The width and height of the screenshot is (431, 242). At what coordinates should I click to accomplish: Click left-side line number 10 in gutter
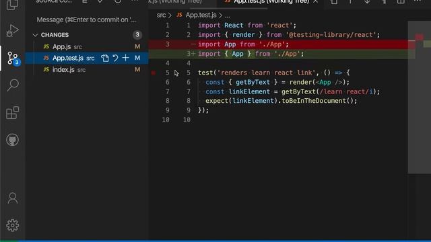coord(166,120)
